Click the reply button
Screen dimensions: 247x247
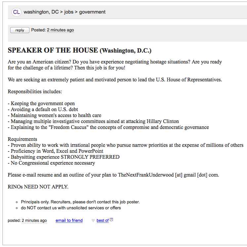click(20, 30)
